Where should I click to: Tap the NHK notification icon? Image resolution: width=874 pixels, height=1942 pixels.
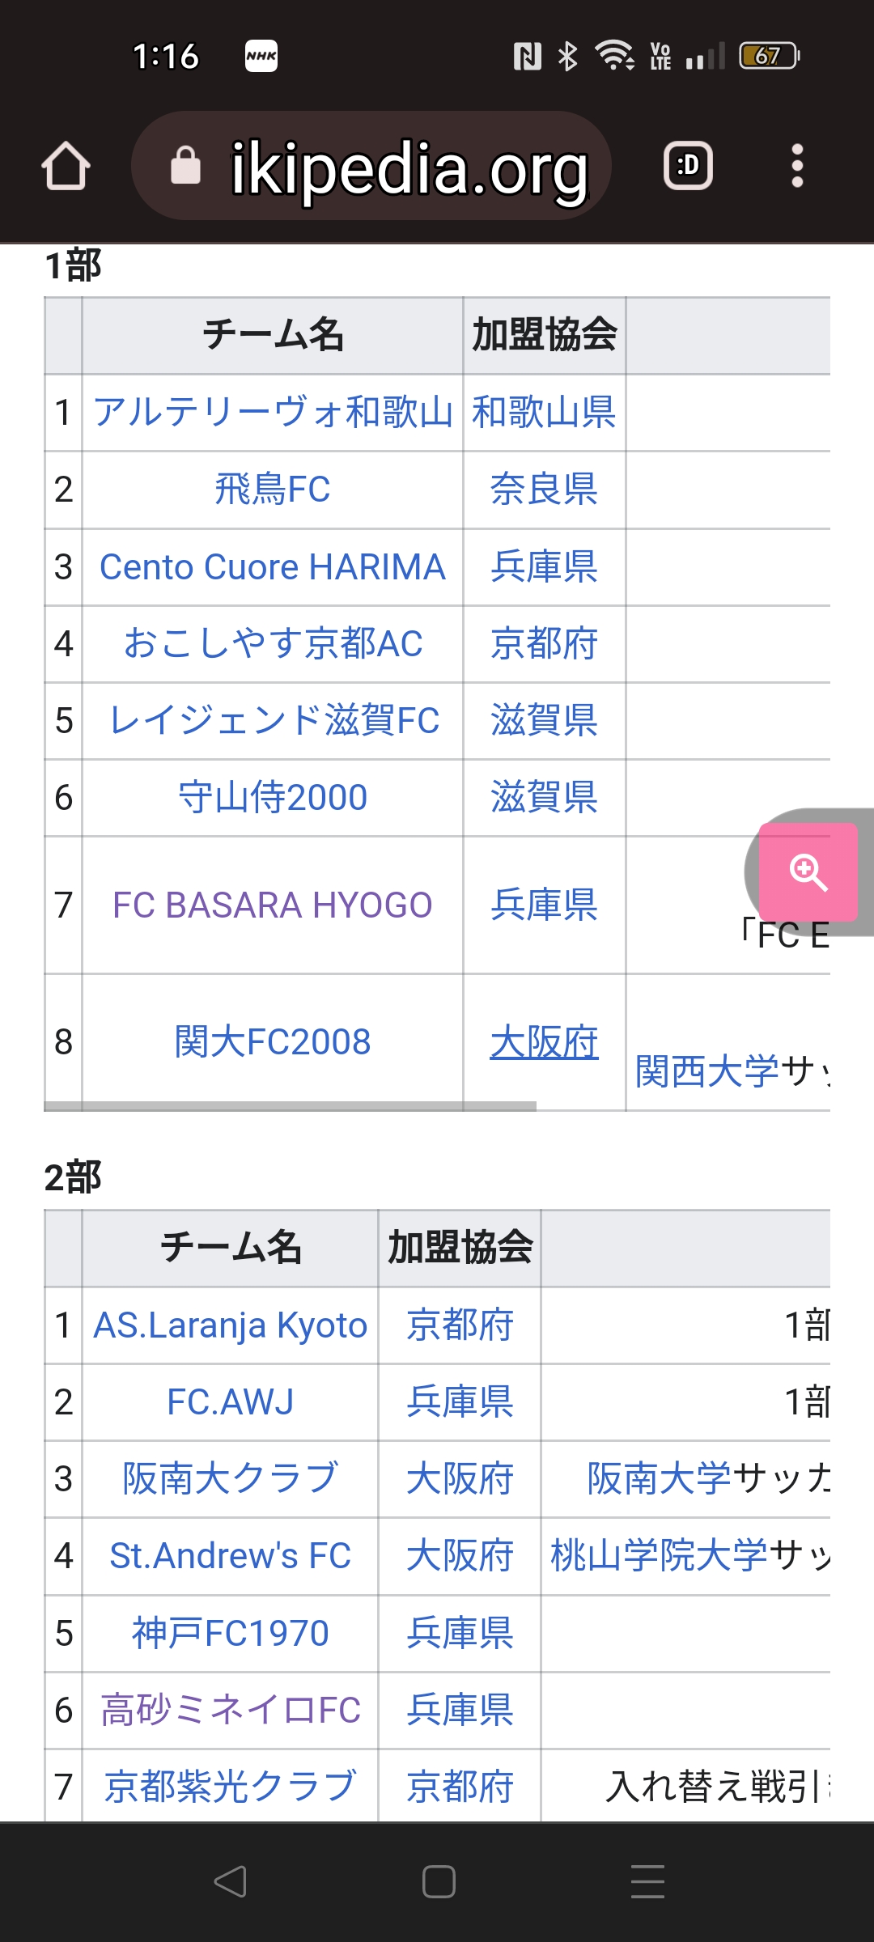click(x=261, y=56)
